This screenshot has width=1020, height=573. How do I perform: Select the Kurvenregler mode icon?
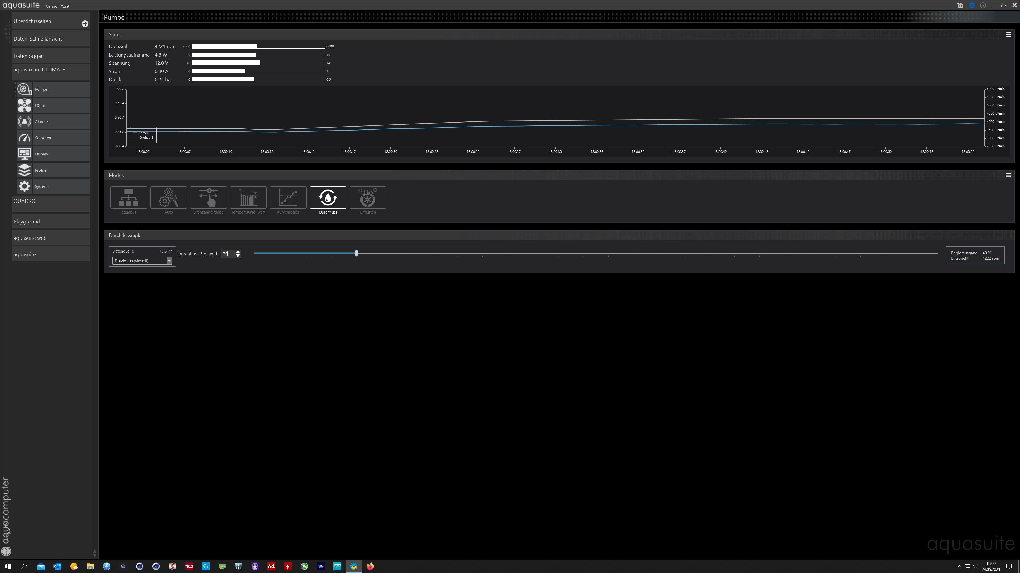point(288,197)
